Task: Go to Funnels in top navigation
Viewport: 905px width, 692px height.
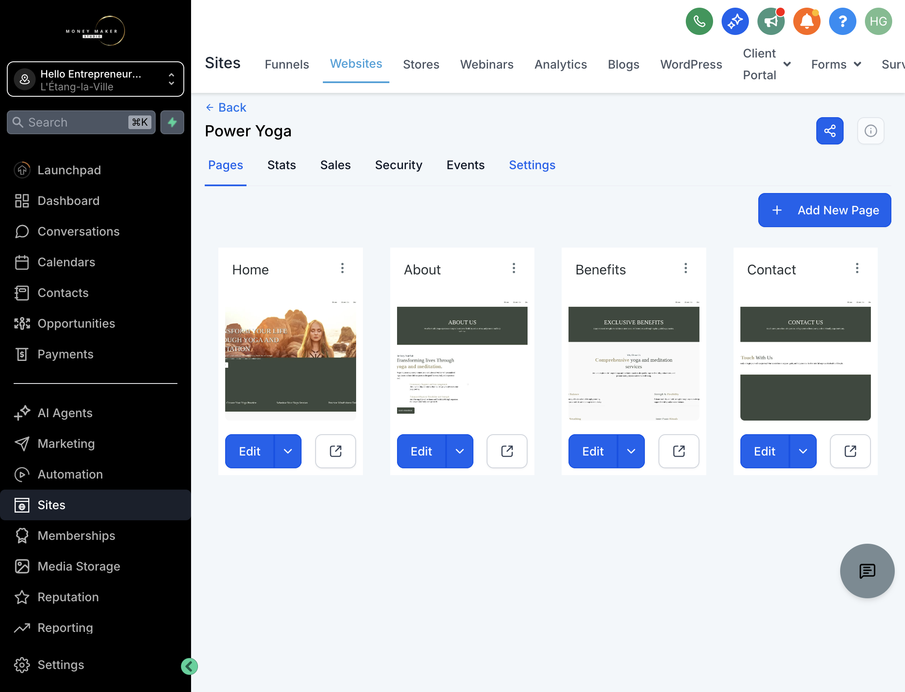Action: click(x=287, y=64)
